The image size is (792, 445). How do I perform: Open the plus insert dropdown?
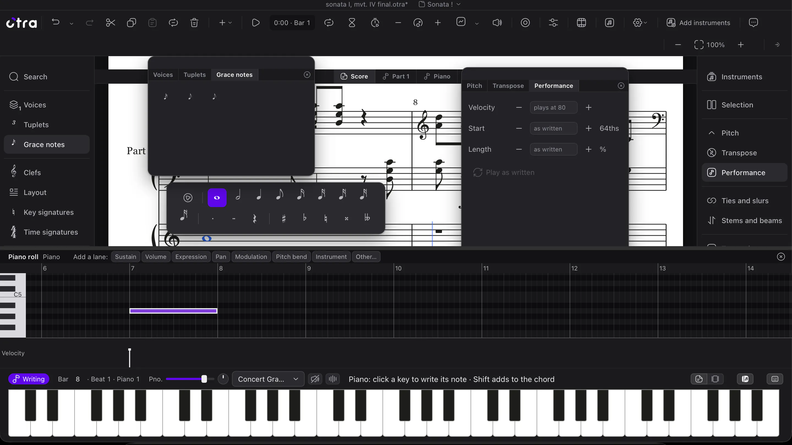click(x=225, y=23)
